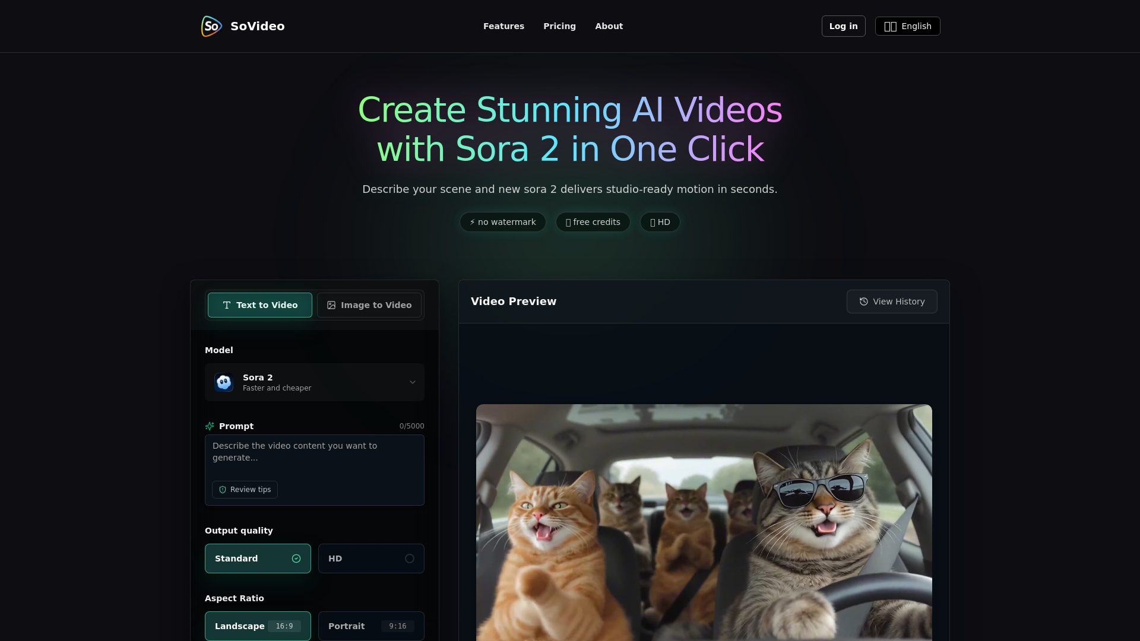Viewport: 1140px width, 641px height.
Task: Choose Portrait 9:16 aspect ratio
Action: coord(371,626)
